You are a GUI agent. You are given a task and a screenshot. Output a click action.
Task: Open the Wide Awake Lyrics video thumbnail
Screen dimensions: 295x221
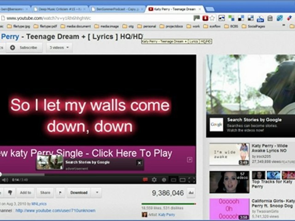(229, 154)
